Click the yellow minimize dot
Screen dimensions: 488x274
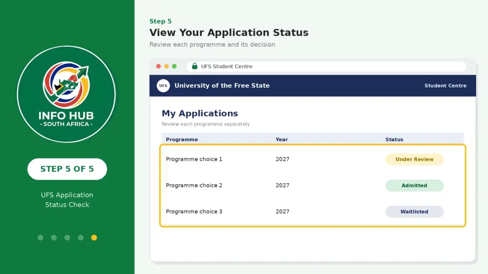pos(166,66)
